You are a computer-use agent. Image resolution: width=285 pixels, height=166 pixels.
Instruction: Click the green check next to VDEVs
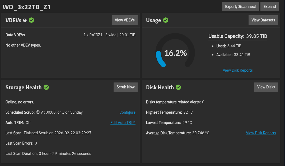(x=31, y=20)
